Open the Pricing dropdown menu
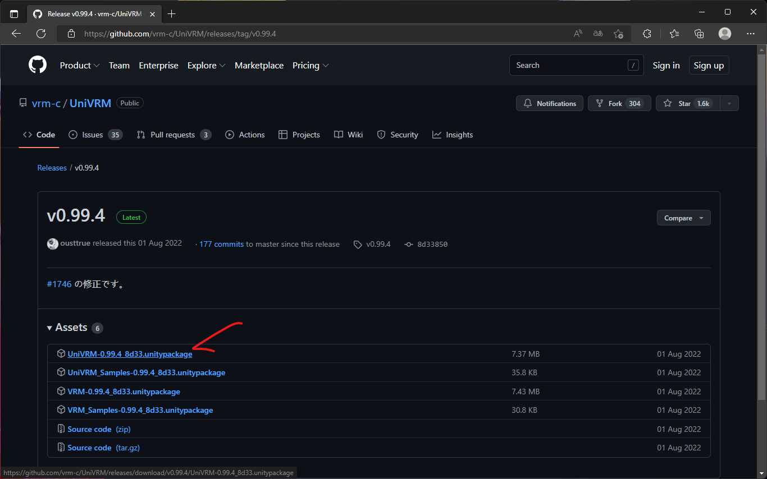Screen dimensions: 767x479 (311, 66)
